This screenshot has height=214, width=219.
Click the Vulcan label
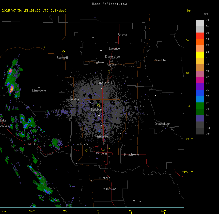pos(138,201)
